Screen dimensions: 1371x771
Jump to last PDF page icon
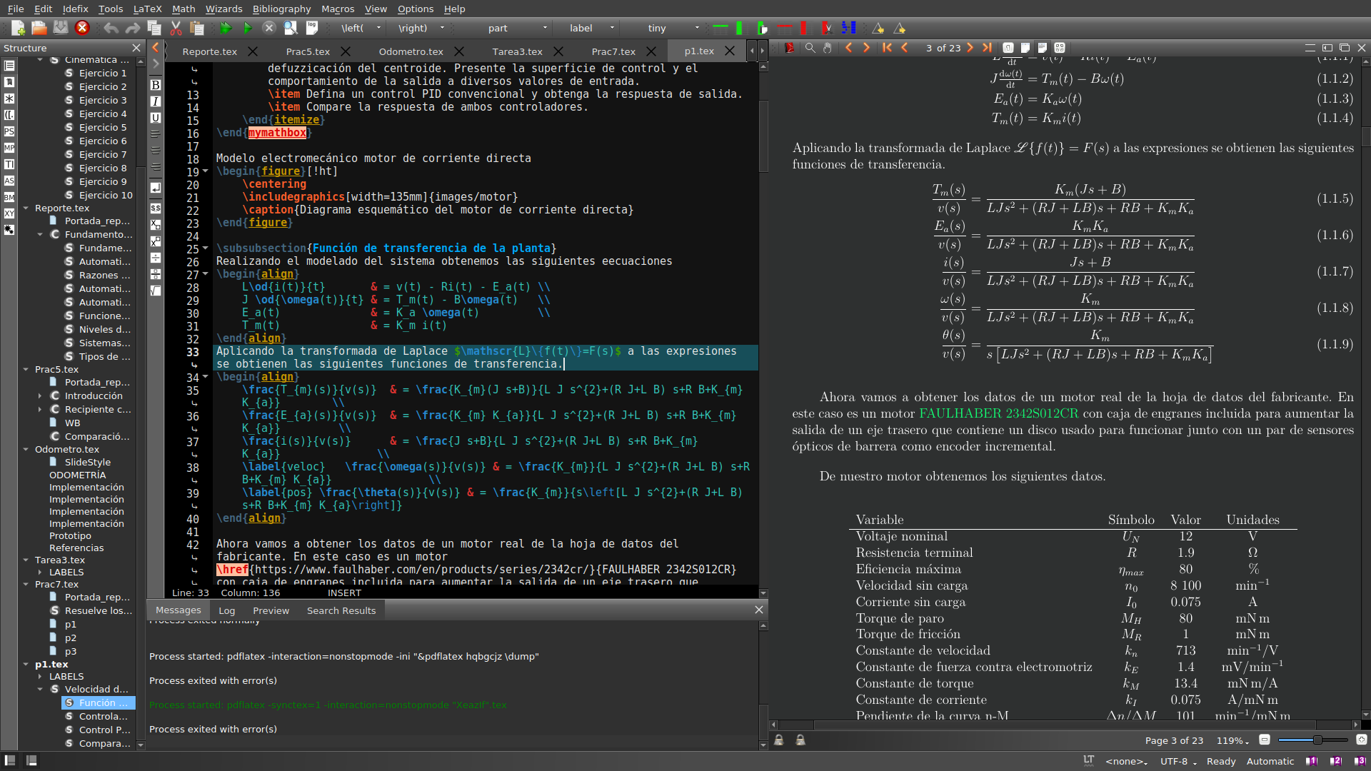click(987, 48)
